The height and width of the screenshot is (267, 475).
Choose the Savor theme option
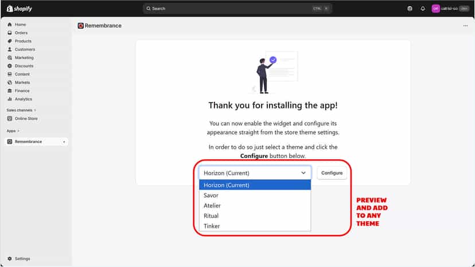(255, 195)
